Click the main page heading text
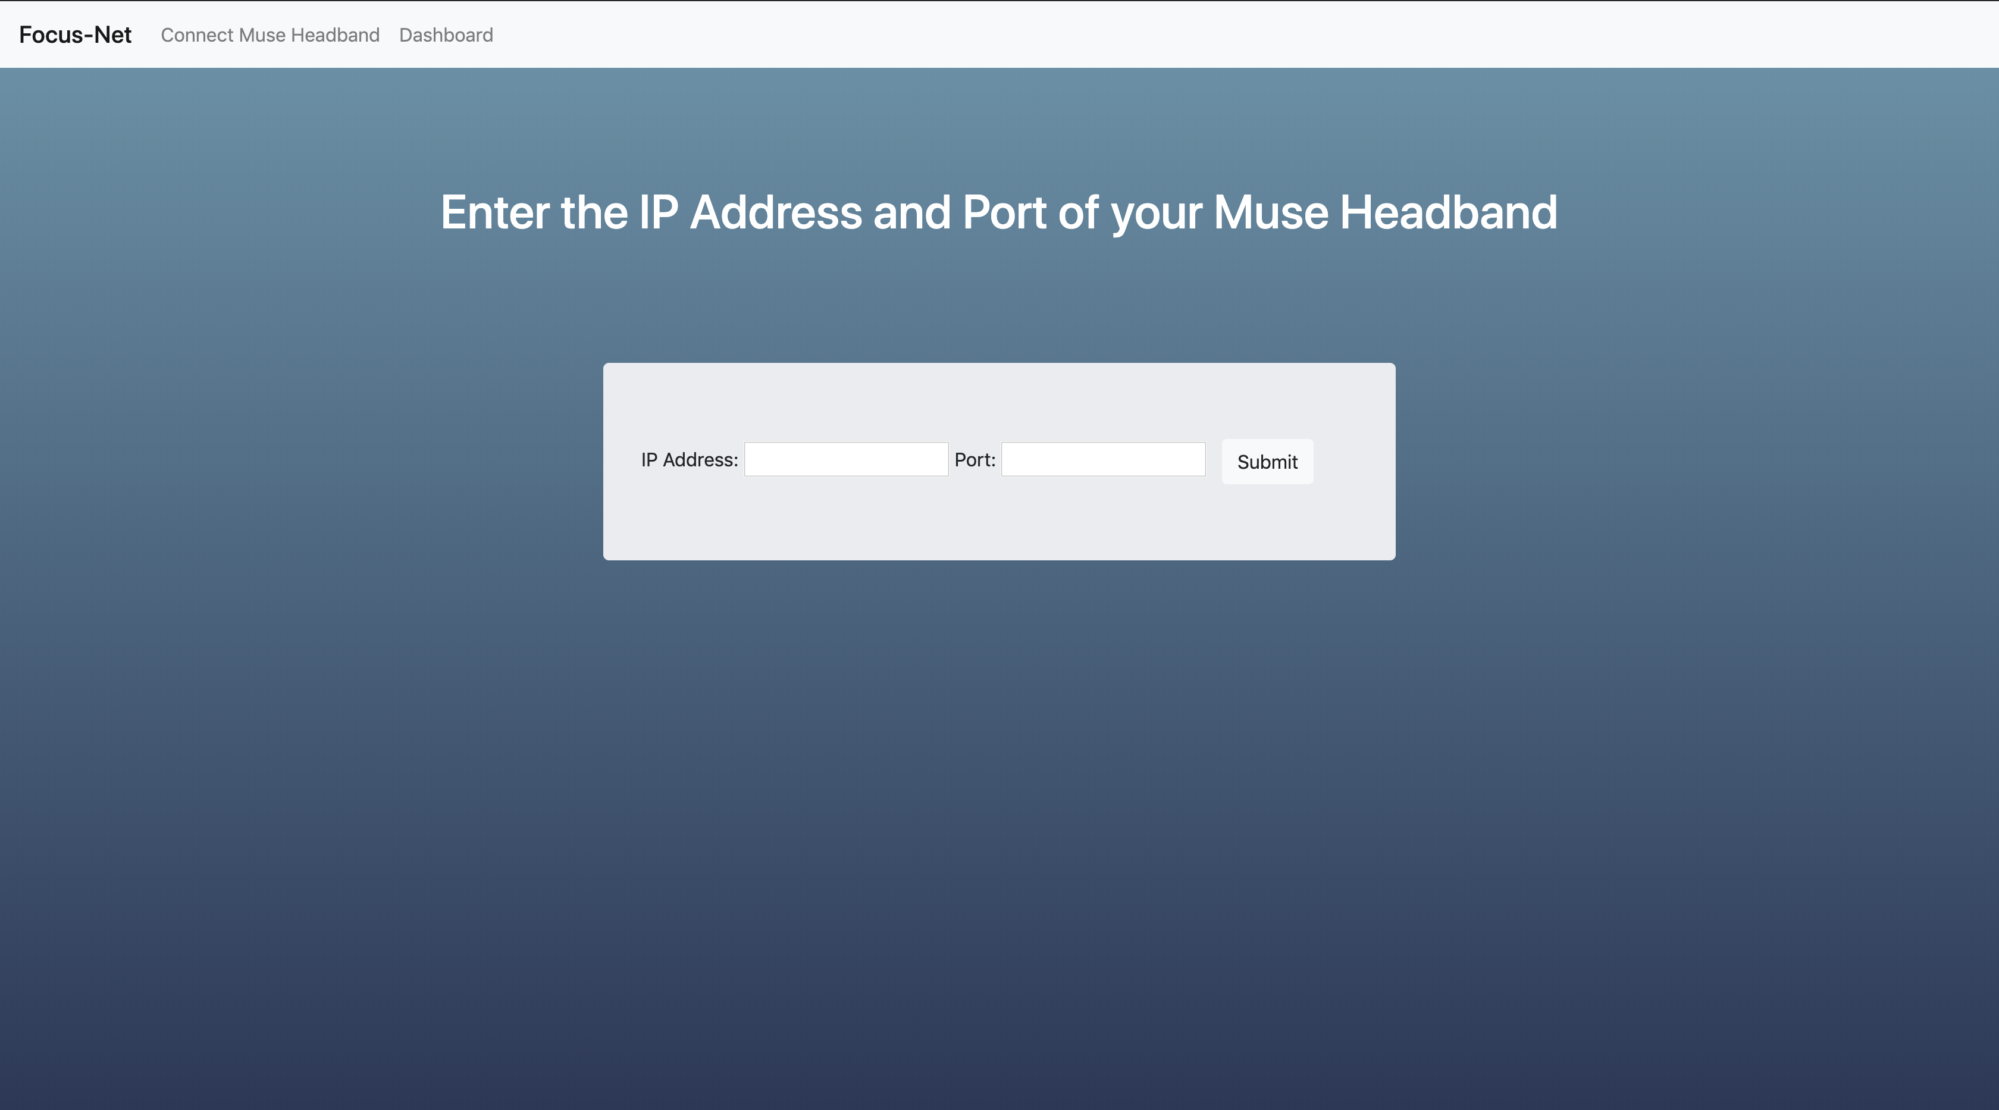This screenshot has height=1110, width=1999. [999, 212]
